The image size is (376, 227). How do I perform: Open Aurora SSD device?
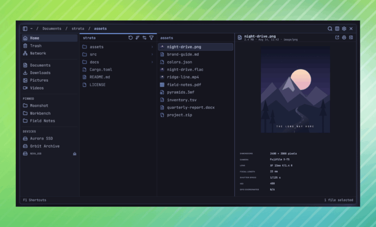50,139
